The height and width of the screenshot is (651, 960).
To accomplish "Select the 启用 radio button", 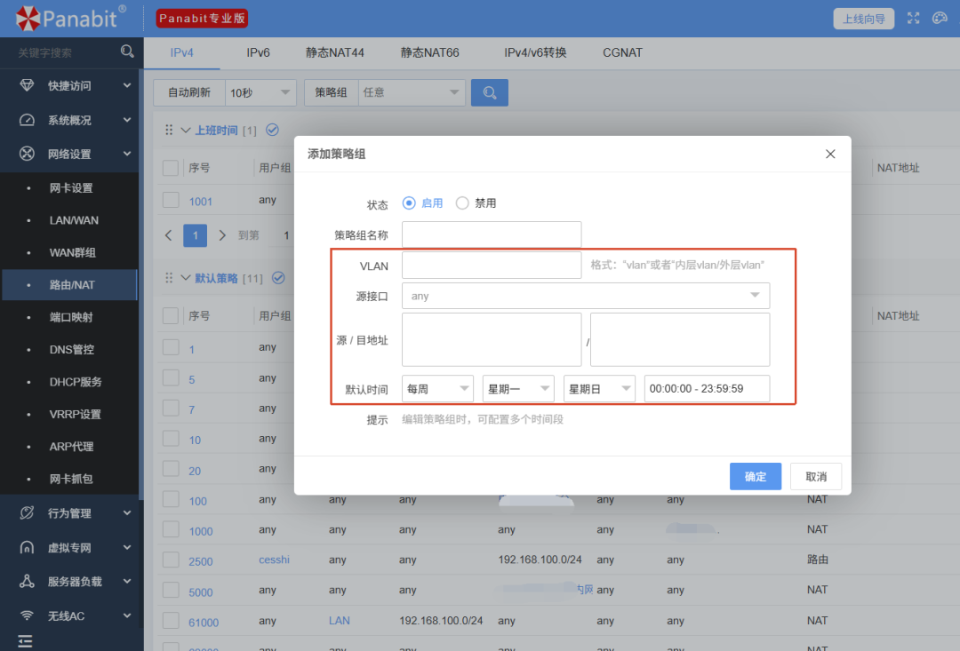I will click(x=409, y=202).
